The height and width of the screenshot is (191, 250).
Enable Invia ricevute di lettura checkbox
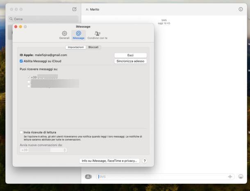coord(21,132)
